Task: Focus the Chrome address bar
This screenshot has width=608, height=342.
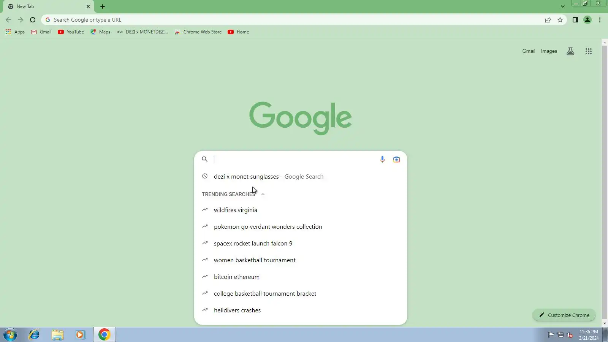Action: tap(293, 20)
